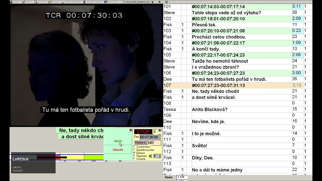322x181 pixels.
Task: Collapse the green Vložit panel arrow
Action: pos(131,130)
